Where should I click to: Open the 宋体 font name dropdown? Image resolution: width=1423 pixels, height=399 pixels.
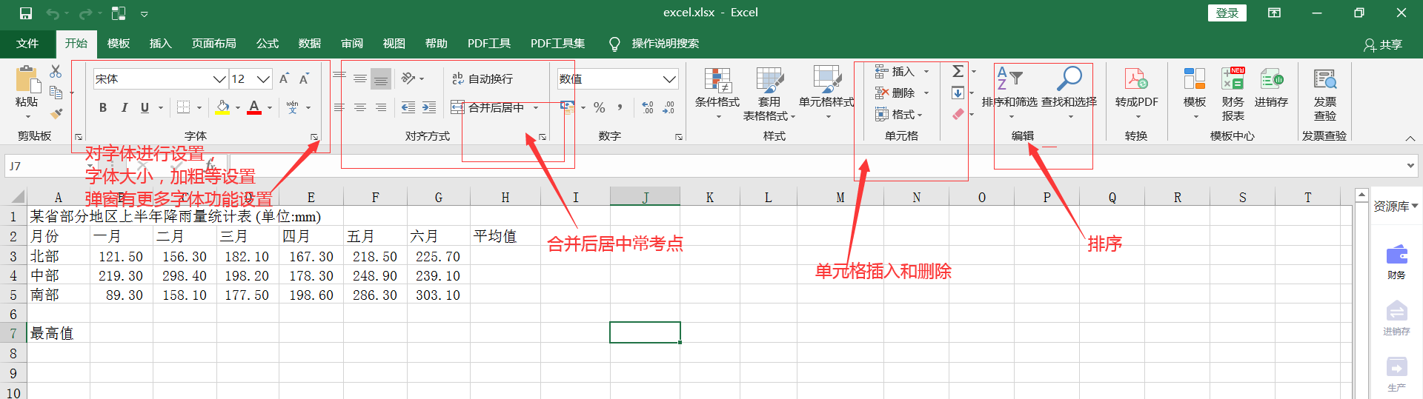(x=219, y=78)
